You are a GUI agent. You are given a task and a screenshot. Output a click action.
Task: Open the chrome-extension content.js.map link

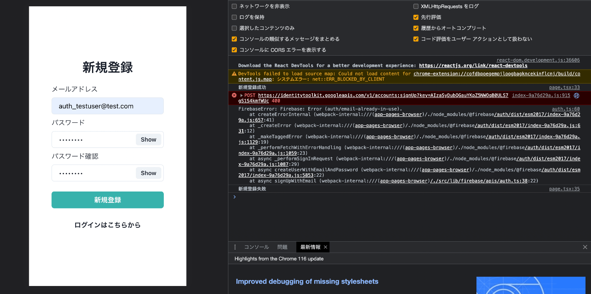click(409, 76)
